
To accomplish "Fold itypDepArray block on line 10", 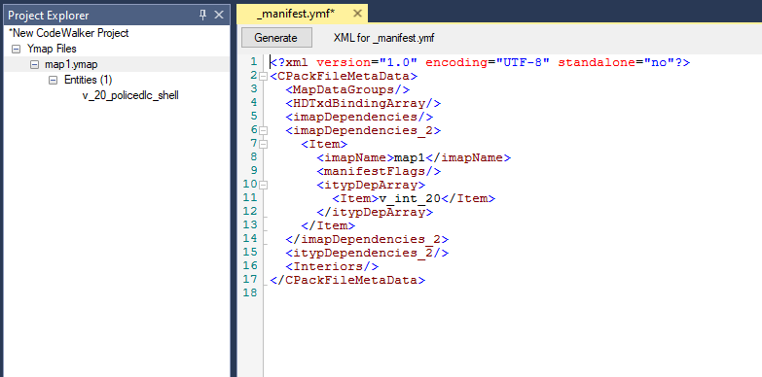I will tap(263, 185).
